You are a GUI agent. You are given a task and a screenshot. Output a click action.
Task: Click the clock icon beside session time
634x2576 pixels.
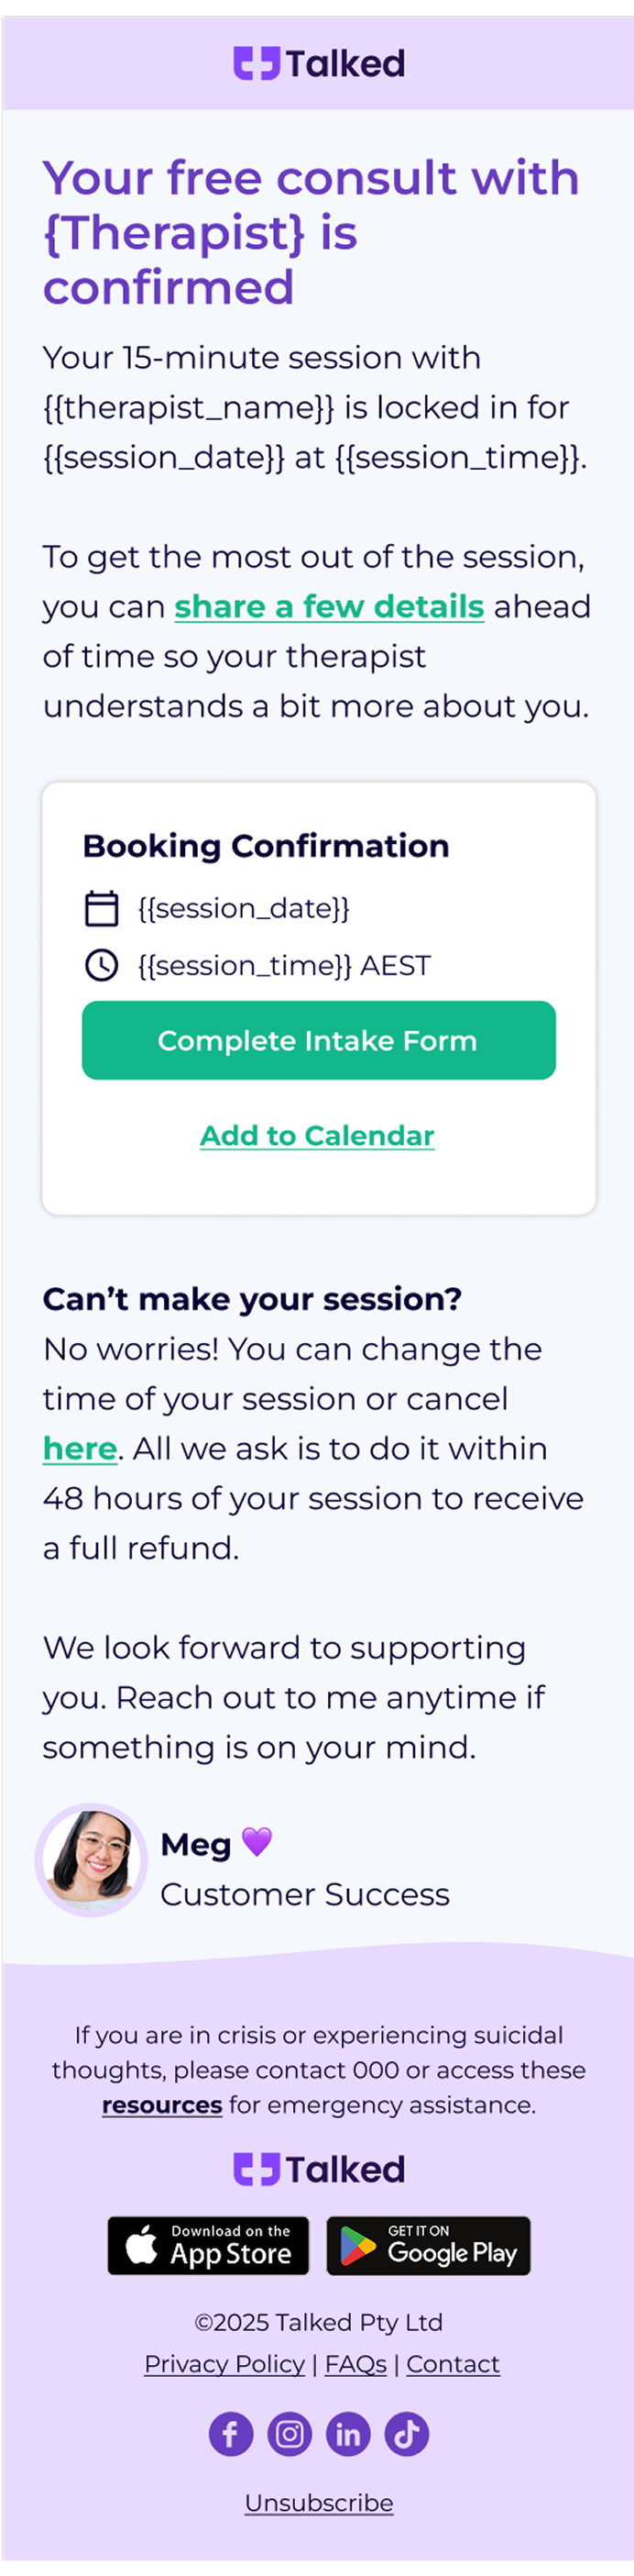point(101,965)
